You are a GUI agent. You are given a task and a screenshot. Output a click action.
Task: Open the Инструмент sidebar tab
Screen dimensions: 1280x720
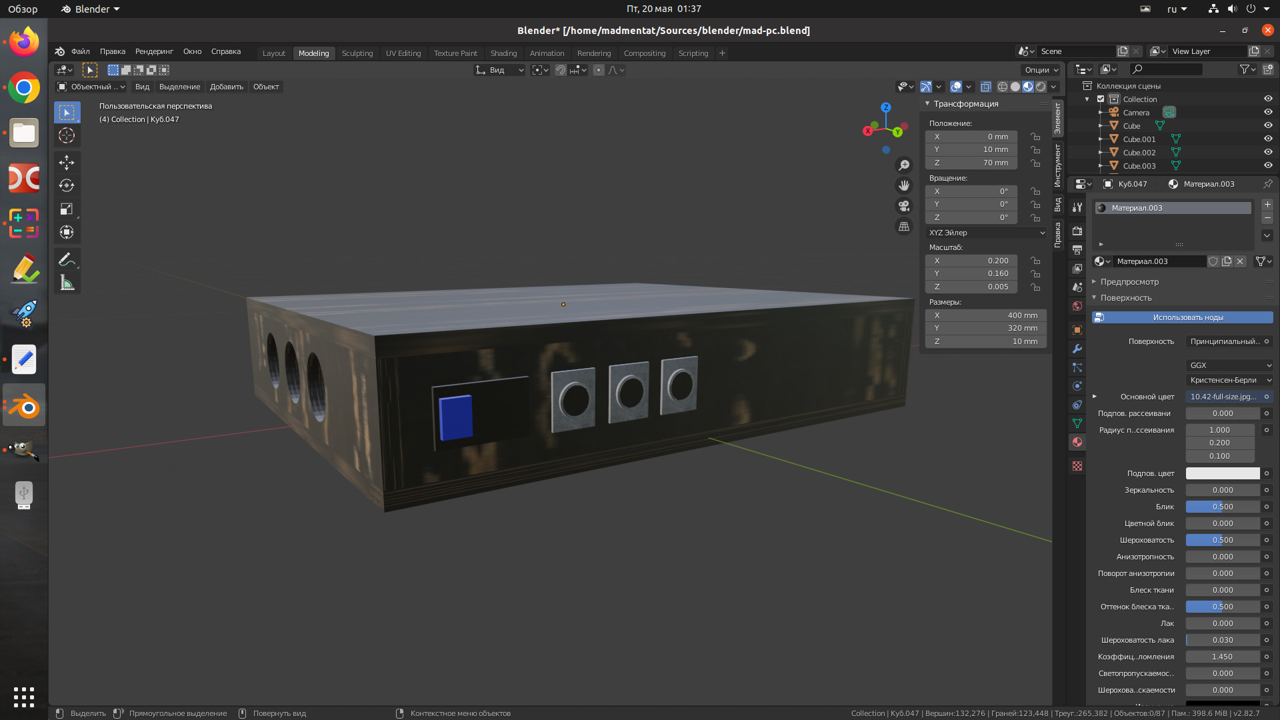point(1057,165)
